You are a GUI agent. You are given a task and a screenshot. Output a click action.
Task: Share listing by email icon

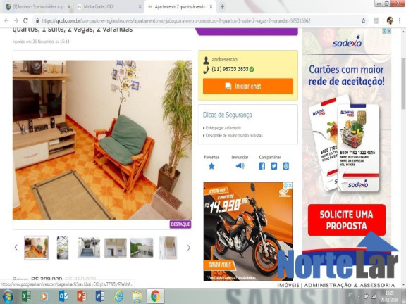pos(285,166)
